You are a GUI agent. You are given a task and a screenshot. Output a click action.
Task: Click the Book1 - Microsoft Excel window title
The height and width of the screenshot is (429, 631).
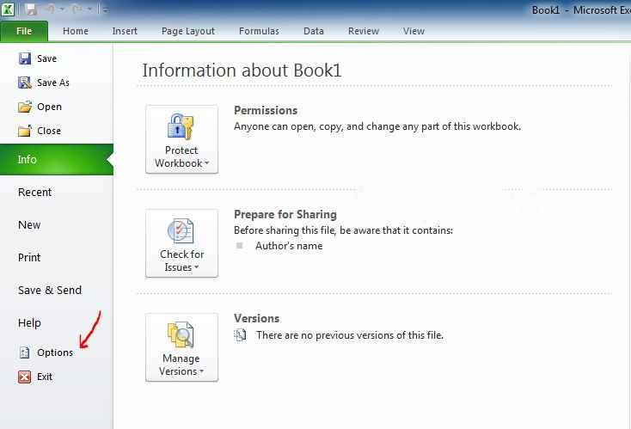click(581, 10)
